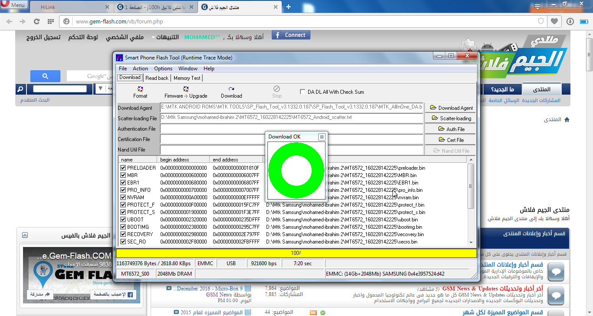The image size is (593, 316).
Task: Uncheck the PRELOADER partition
Action: [x=123, y=168]
